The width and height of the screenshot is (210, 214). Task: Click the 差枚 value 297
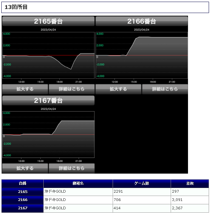175,191
